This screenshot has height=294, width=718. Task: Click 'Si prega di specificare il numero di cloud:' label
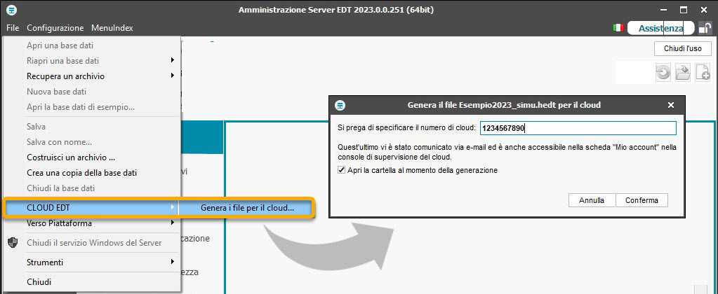pyautogui.click(x=407, y=128)
